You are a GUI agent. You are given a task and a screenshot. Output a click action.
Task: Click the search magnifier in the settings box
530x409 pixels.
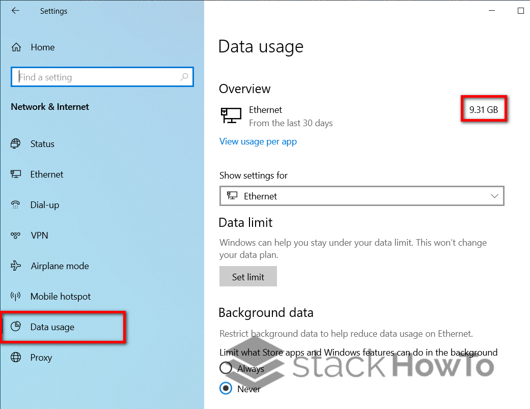point(184,77)
